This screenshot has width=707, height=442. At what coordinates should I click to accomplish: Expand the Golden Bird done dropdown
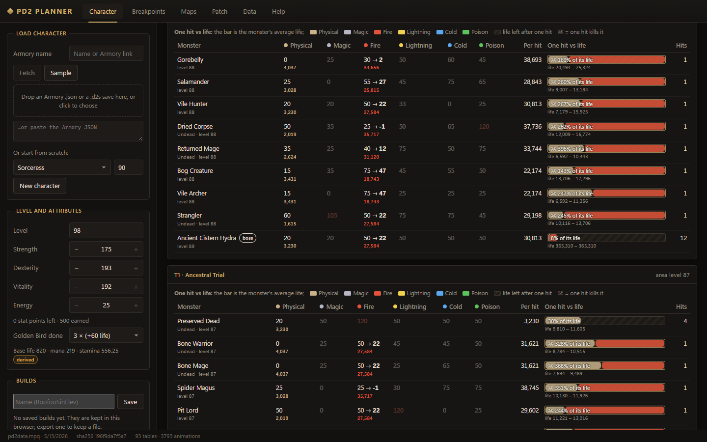click(x=106, y=335)
